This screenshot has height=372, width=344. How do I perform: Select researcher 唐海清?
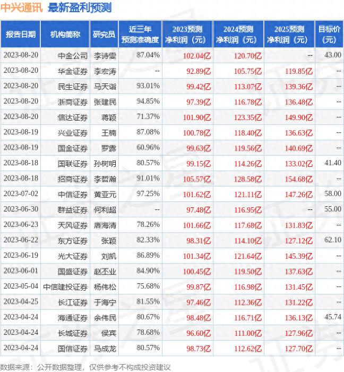pos(105,225)
